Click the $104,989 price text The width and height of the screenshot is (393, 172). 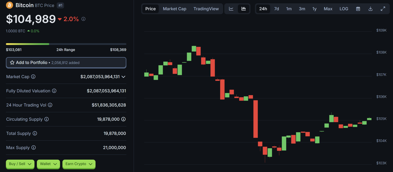tap(31, 19)
